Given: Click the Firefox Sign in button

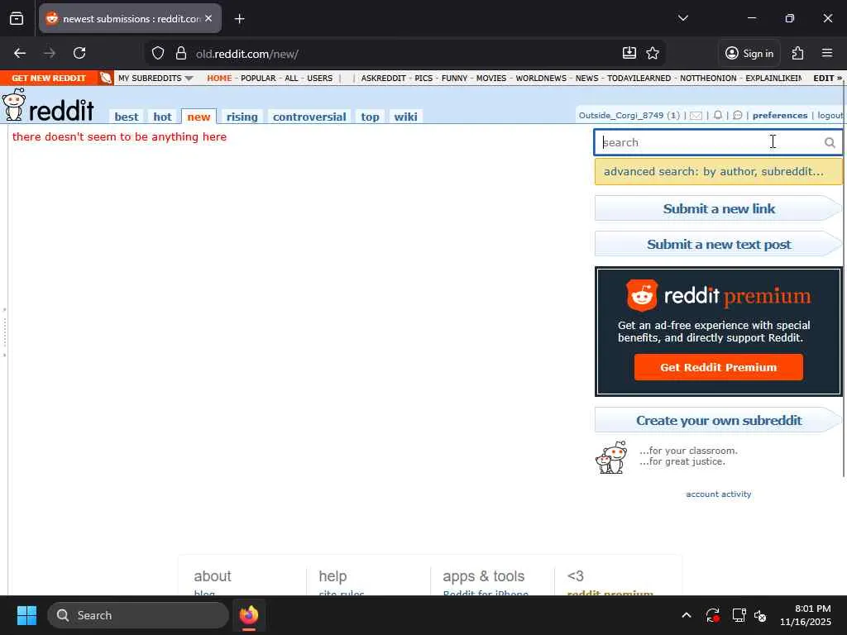Looking at the screenshot, I should (x=749, y=53).
